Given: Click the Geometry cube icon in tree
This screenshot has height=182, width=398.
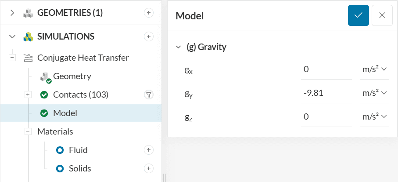Looking at the screenshot, I should tap(44, 77).
